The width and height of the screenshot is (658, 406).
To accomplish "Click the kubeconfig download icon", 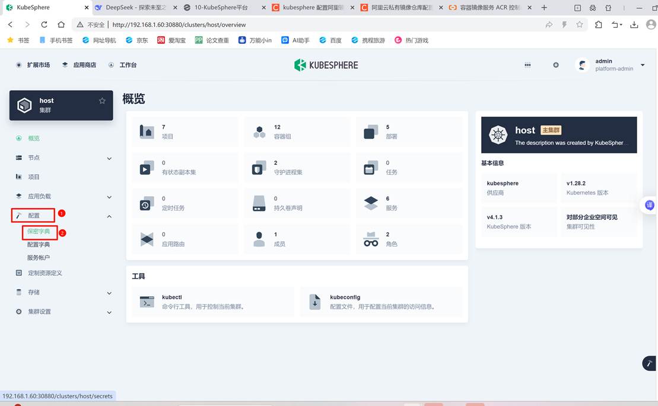I will pyautogui.click(x=314, y=302).
